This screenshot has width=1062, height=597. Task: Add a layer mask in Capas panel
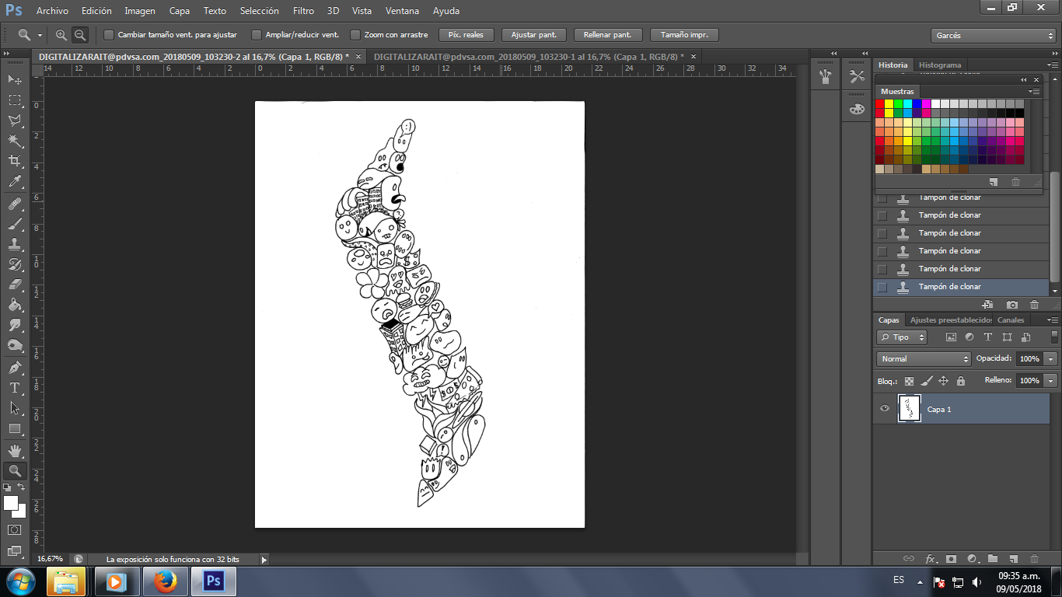coord(951,558)
